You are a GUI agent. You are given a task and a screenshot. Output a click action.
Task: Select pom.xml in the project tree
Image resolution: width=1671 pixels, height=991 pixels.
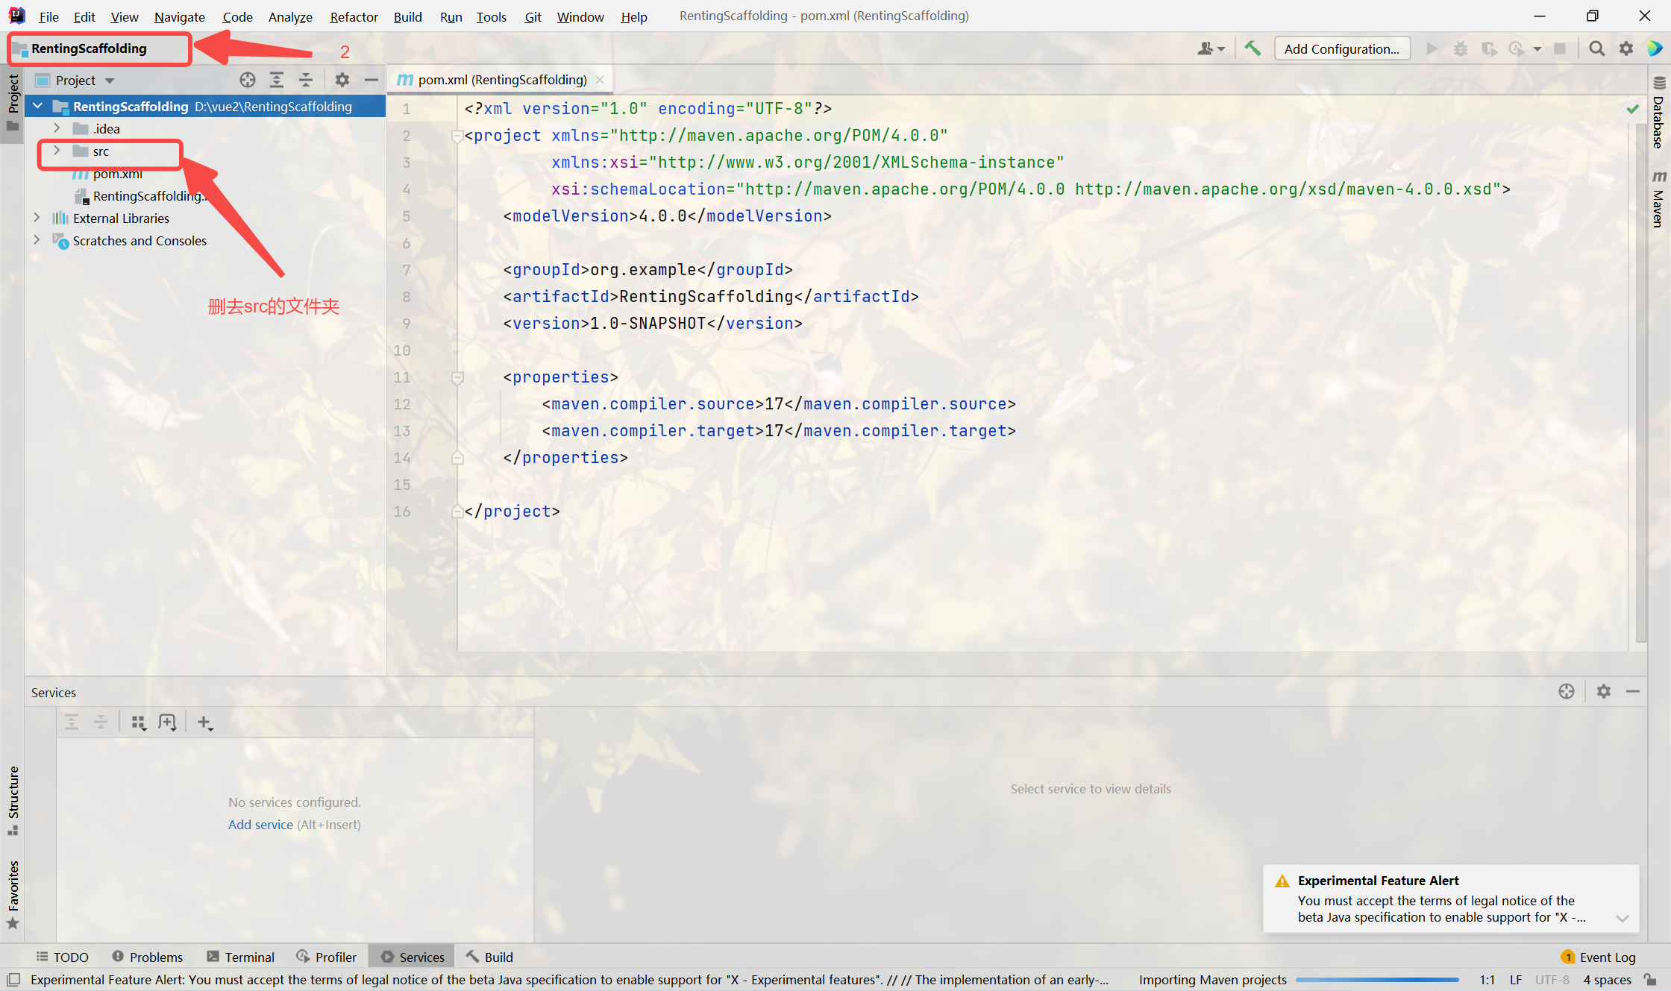[x=117, y=174]
